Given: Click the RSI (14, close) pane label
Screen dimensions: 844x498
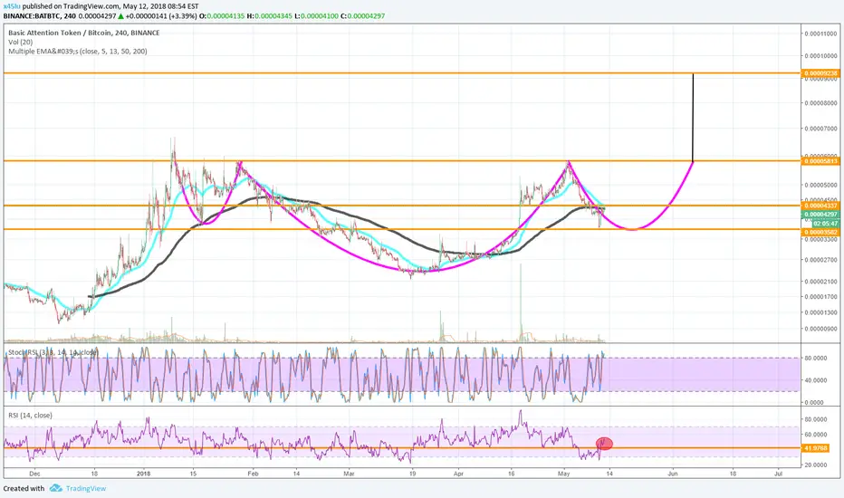Looking at the screenshot, I should 30,415.
